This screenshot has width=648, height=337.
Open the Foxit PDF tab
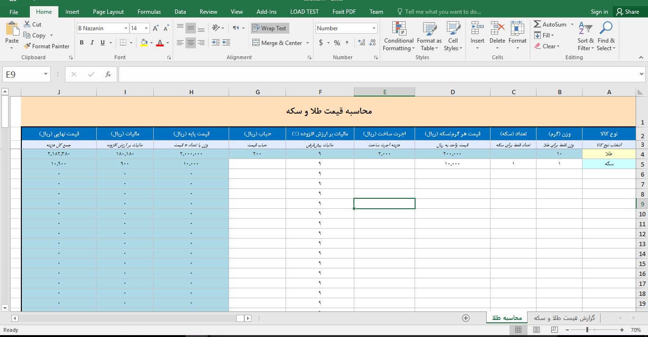coord(344,12)
